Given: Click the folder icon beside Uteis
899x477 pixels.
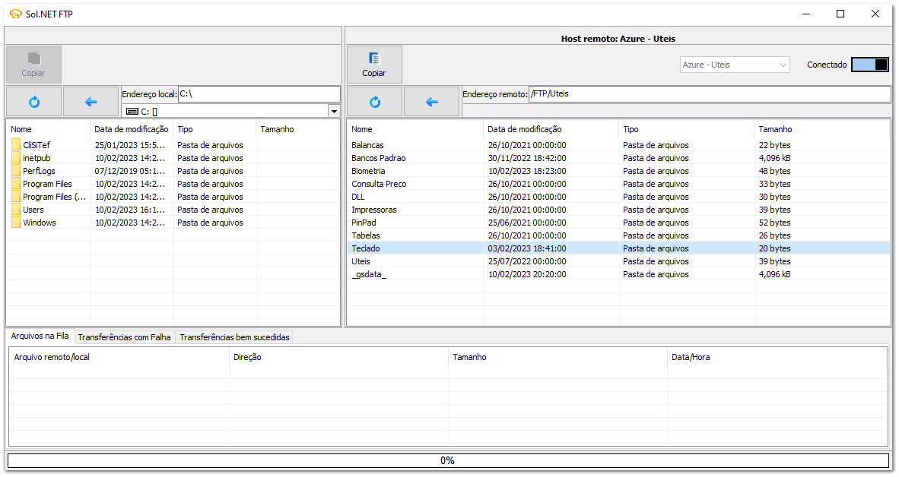Looking at the screenshot, I should 354,261.
